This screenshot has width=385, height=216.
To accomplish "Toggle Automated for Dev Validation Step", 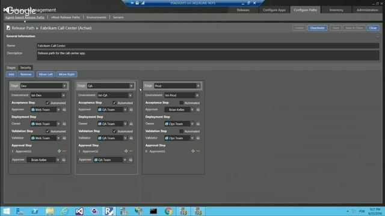I will [48, 131].
